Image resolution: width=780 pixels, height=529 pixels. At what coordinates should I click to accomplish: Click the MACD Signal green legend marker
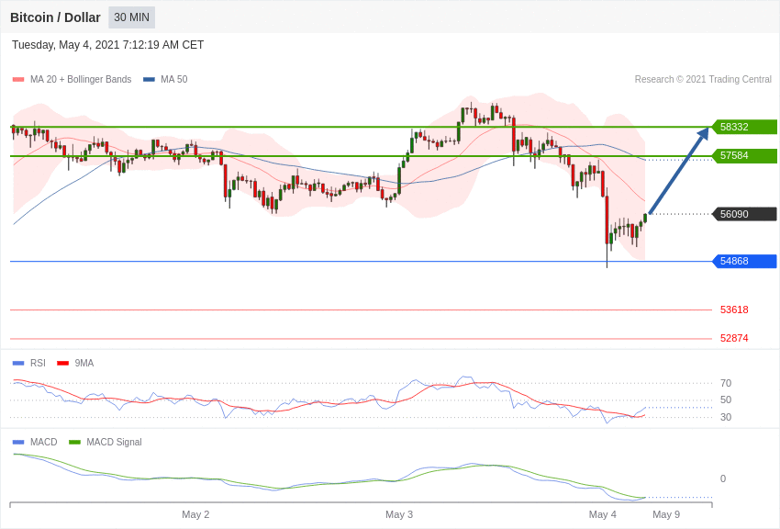(74, 442)
